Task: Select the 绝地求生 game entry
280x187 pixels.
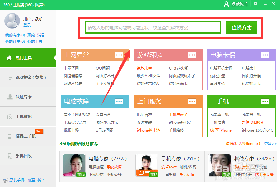Action: 144,68
